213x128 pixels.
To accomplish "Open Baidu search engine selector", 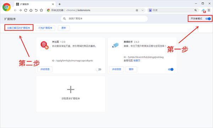I will [x=150, y=10].
